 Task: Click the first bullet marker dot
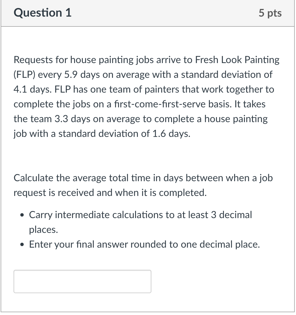22,215
